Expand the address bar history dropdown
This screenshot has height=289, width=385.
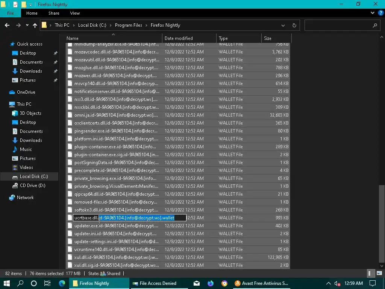coord(283,25)
